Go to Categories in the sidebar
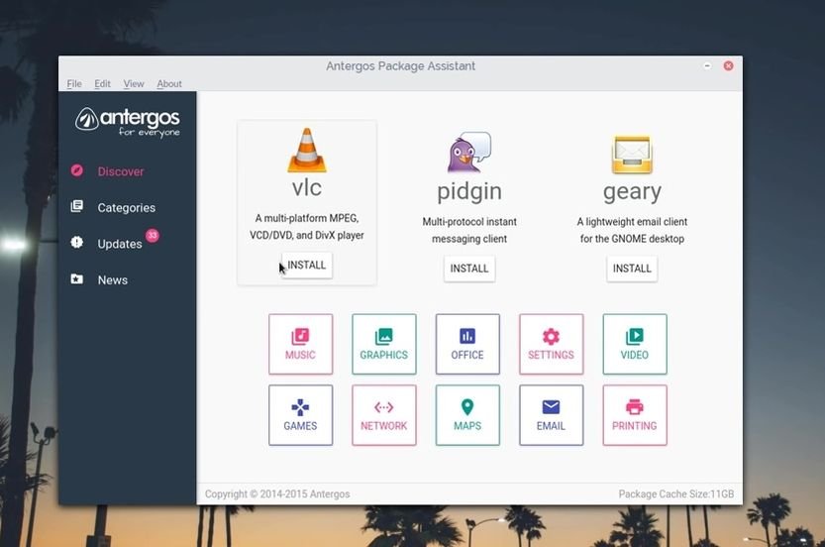This screenshot has width=825, height=547. click(126, 208)
